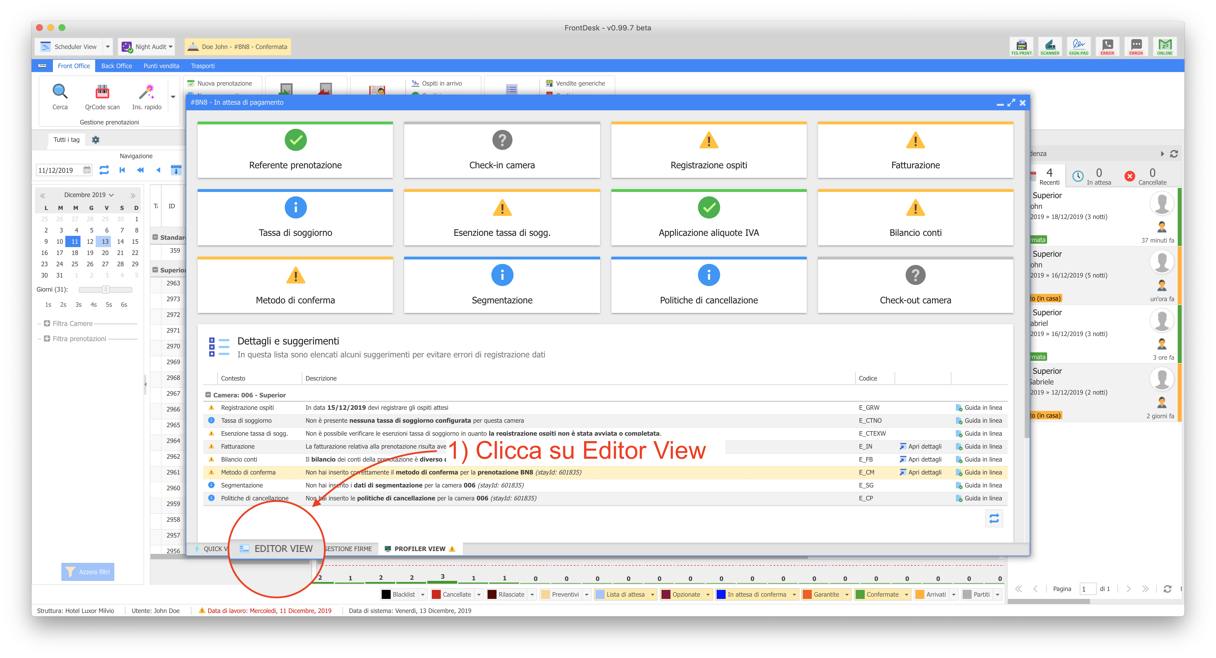Expand the Night Audit dropdown
This screenshot has width=1216, height=658.
click(x=171, y=47)
